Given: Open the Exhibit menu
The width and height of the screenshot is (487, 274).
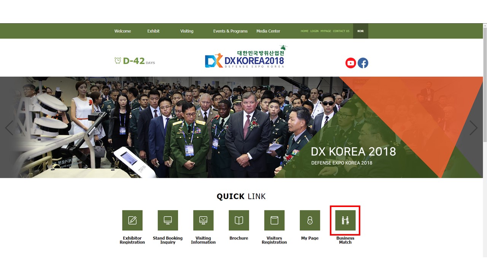Looking at the screenshot, I should (x=153, y=31).
